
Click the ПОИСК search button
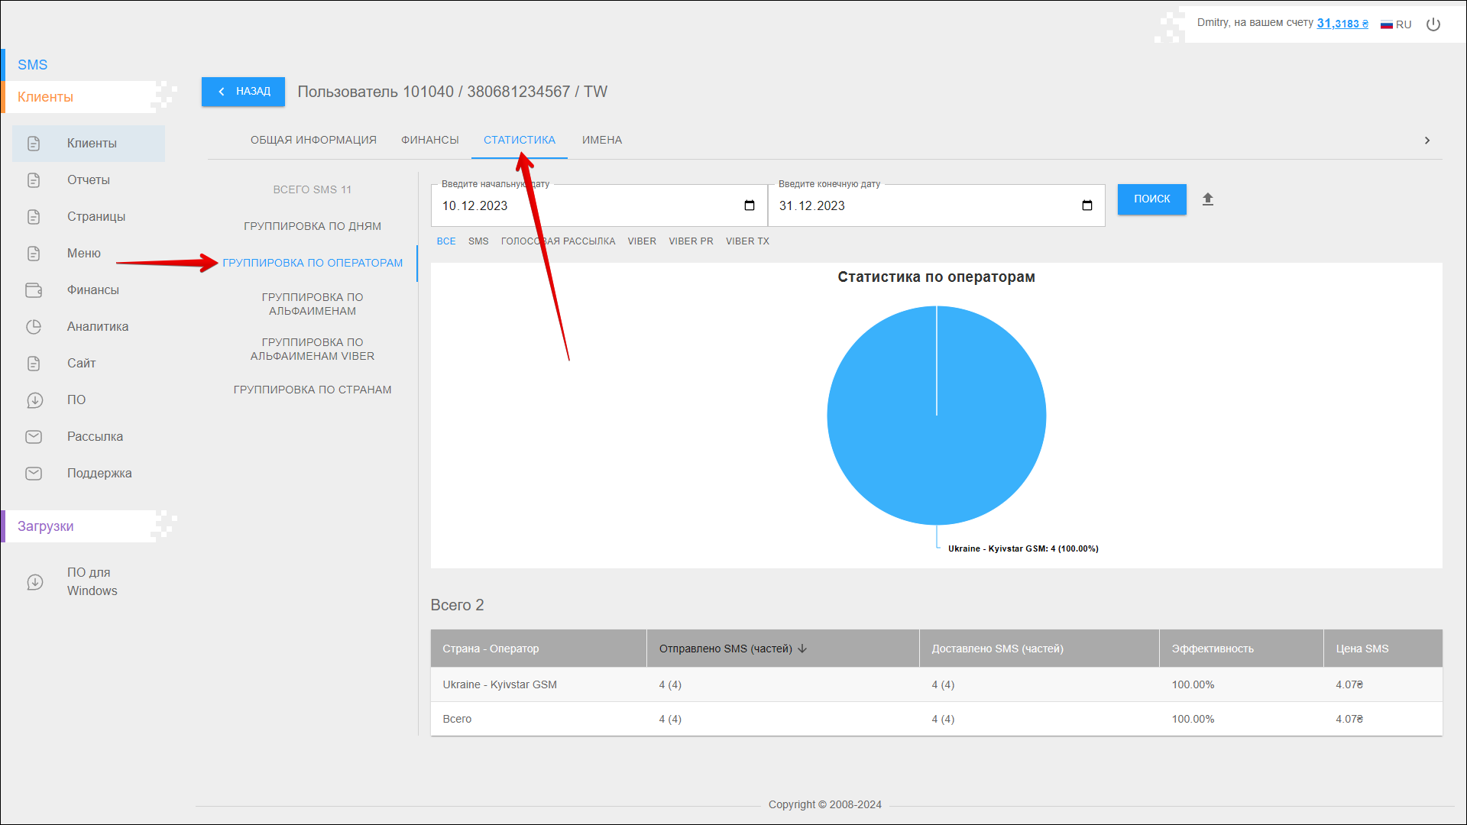1151,199
